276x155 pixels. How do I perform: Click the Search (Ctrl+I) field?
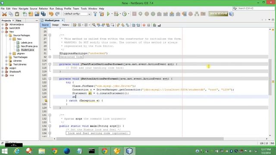click(254, 8)
